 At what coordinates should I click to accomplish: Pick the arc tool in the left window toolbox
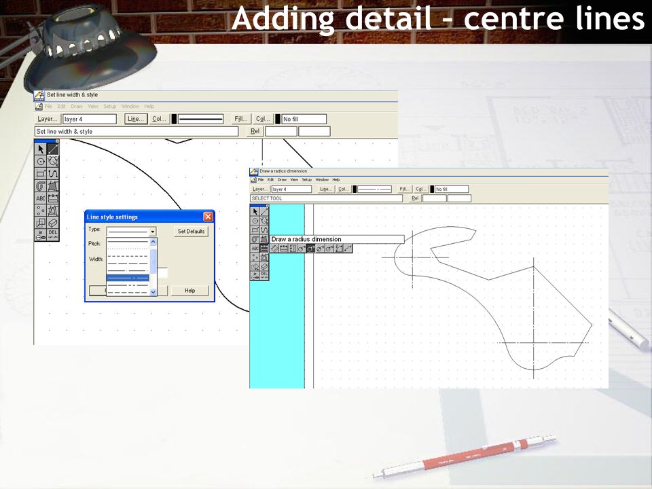(x=53, y=162)
